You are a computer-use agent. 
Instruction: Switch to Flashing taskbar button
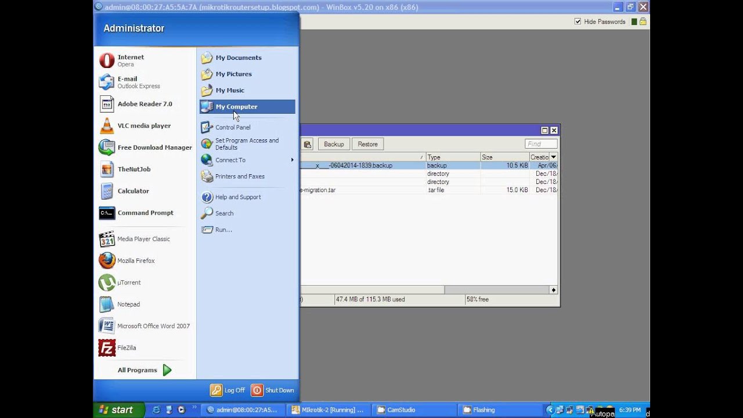pyautogui.click(x=502, y=410)
